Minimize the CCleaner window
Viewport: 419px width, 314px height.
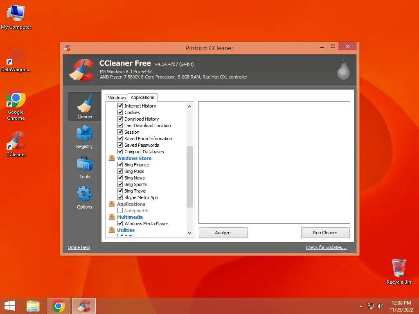pyautogui.click(x=322, y=47)
